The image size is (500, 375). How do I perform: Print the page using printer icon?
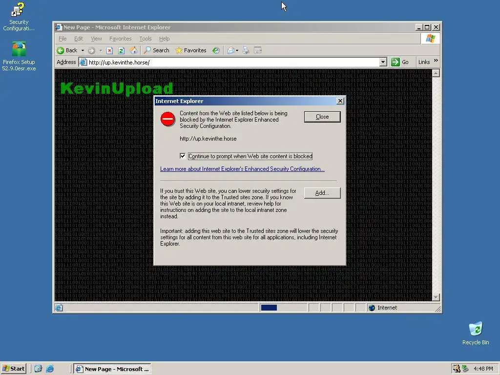pyautogui.click(x=246, y=50)
